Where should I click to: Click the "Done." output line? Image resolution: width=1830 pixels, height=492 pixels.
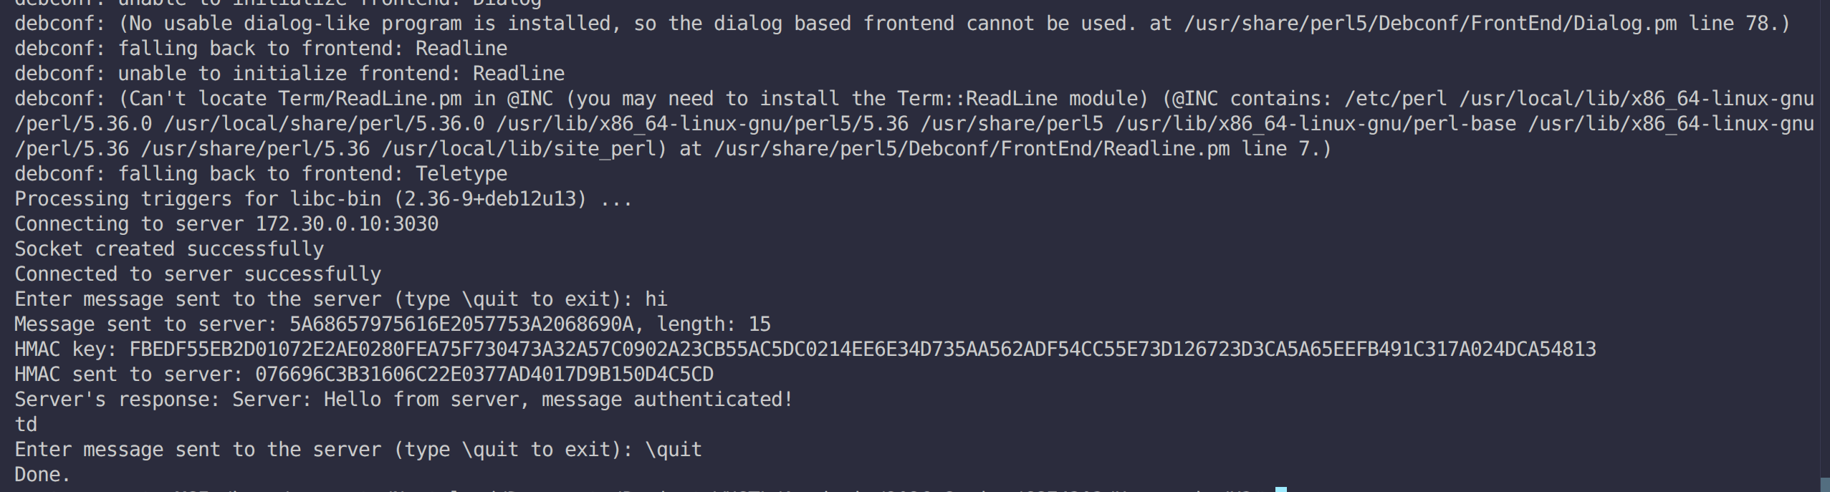tap(42, 475)
